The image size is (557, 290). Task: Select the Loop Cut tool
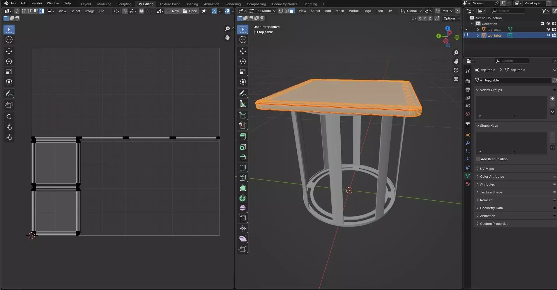click(x=243, y=168)
